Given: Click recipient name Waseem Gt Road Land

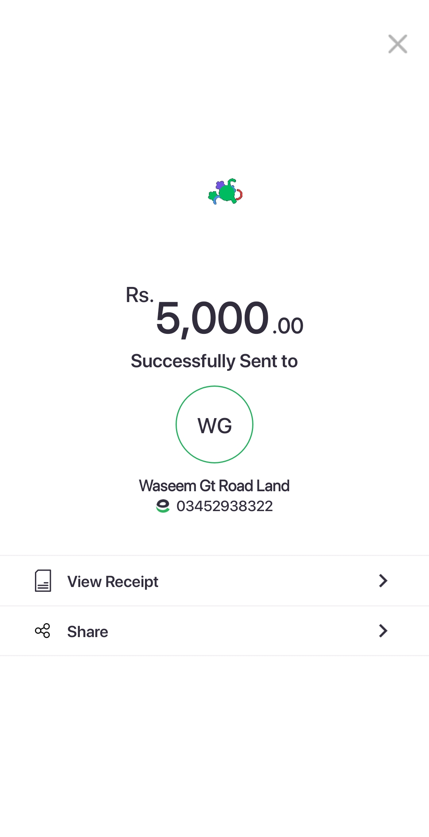Looking at the screenshot, I should tap(214, 486).
